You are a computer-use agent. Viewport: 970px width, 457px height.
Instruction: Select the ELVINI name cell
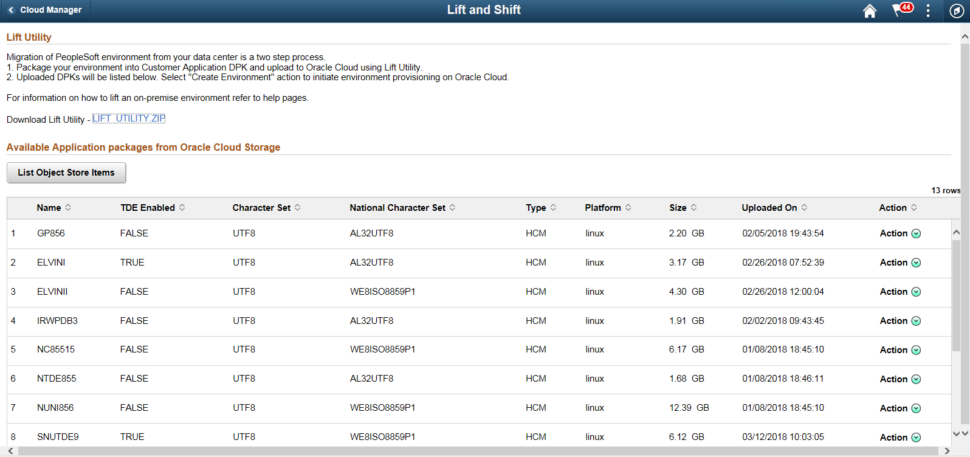pyautogui.click(x=51, y=263)
